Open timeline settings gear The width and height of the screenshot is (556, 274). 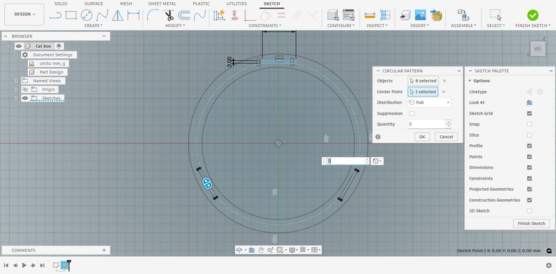[548, 265]
